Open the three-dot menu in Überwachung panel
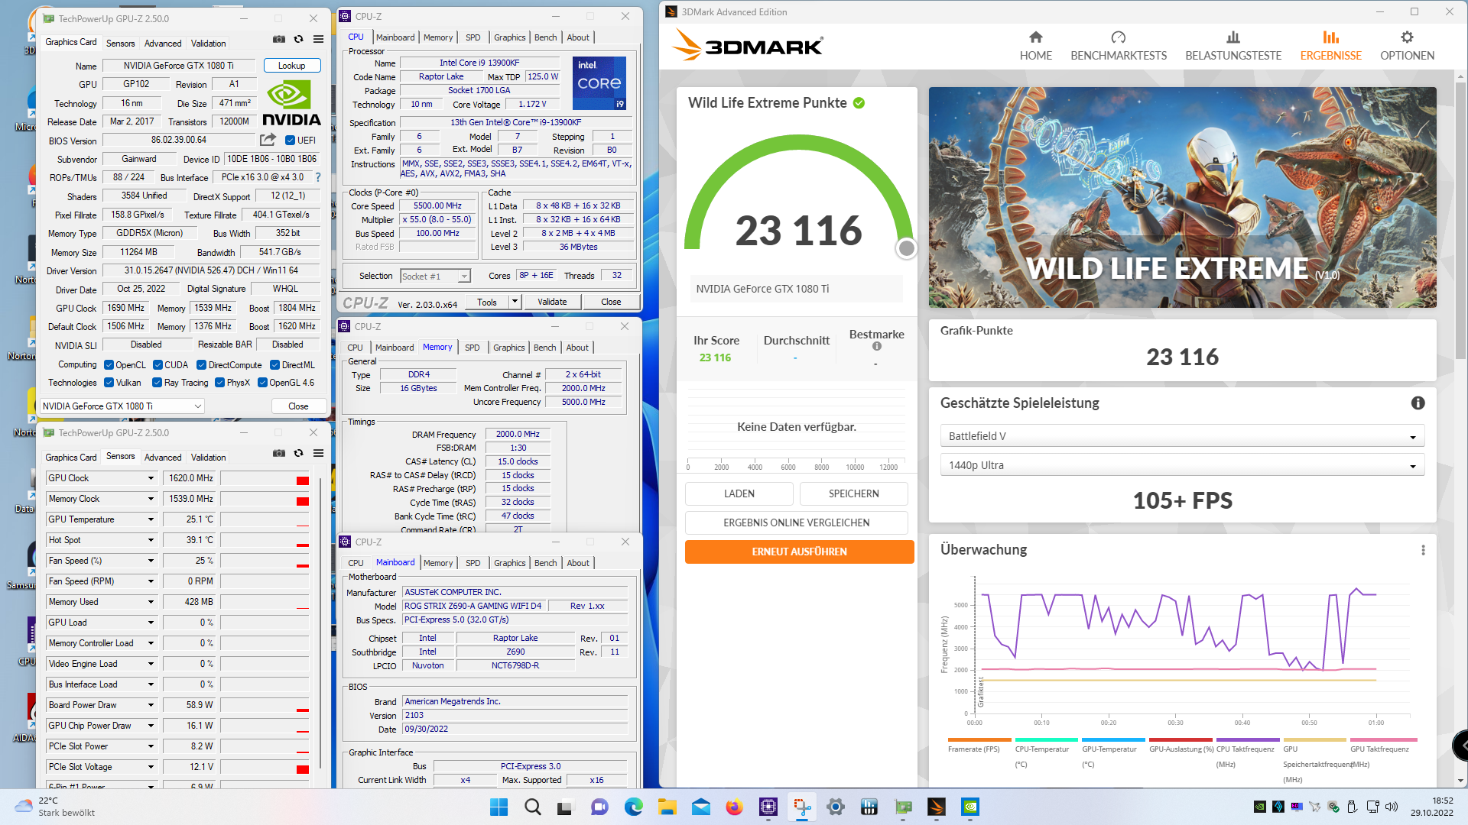Screen dimensions: 1468x825 1423,550
